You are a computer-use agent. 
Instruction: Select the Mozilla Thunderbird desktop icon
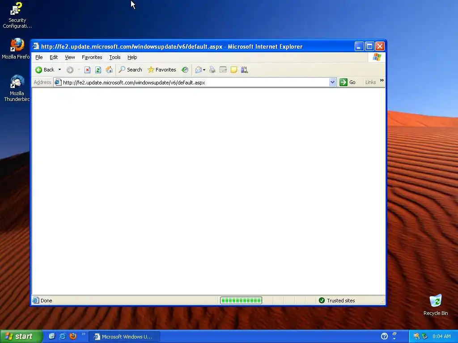(x=17, y=88)
